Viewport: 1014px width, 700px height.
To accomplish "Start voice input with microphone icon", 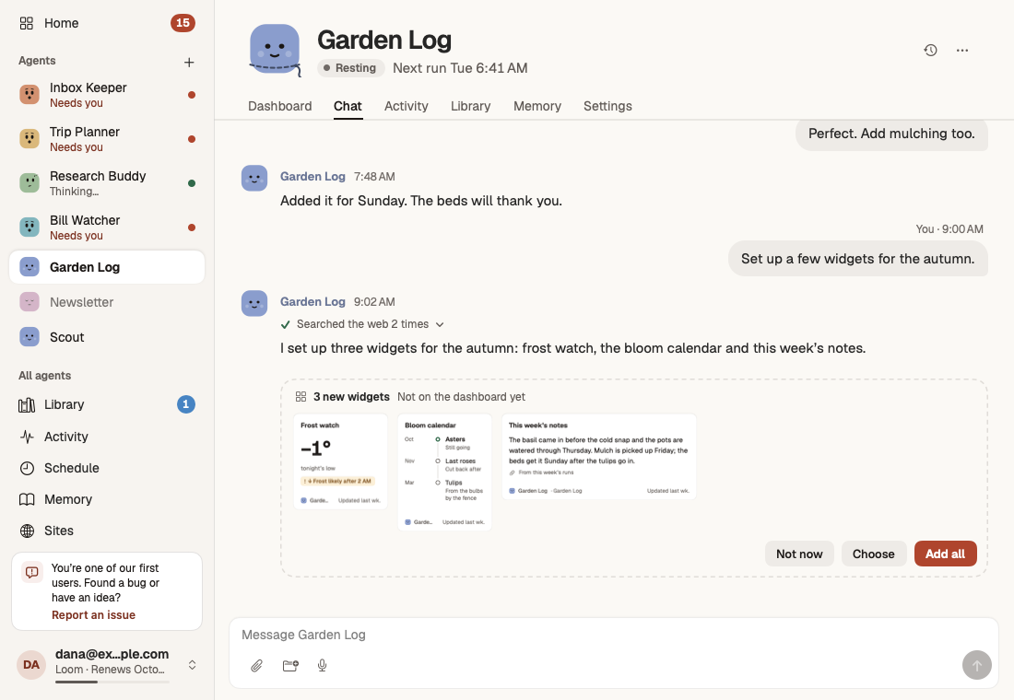I will click(322, 665).
